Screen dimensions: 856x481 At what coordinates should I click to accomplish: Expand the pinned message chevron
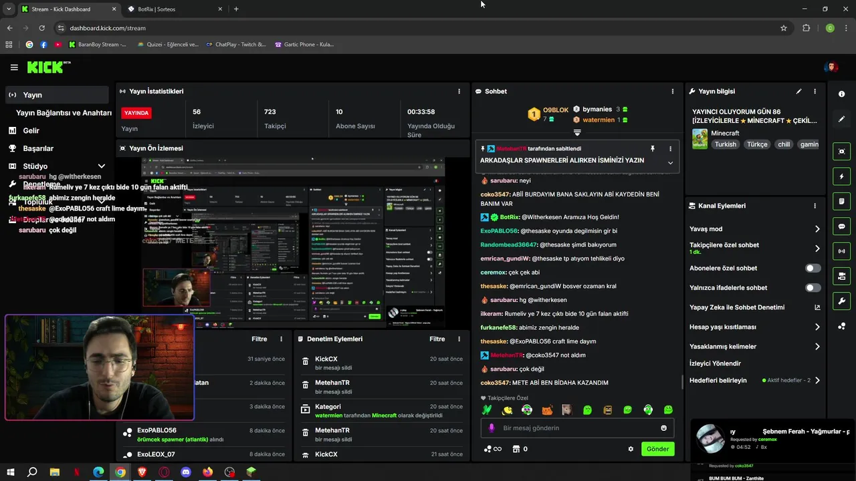coord(670,162)
